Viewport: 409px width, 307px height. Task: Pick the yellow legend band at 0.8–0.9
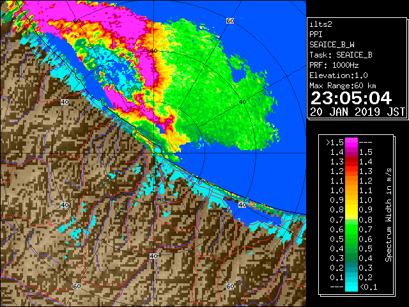[351, 210]
